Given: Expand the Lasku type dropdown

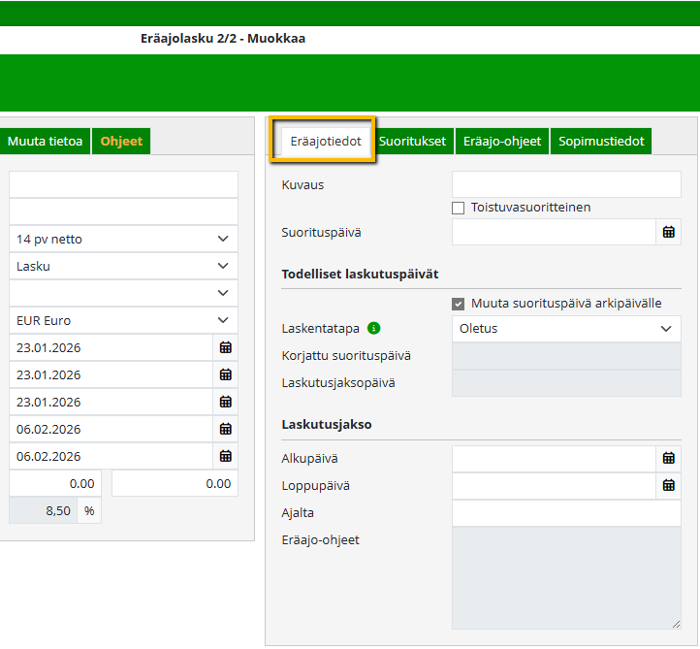Looking at the screenshot, I should coord(123,266).
